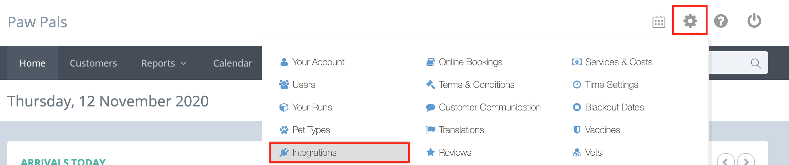This screenshot has height=165, width=789.
Task: Select Services & Costs option
Action: pyautogui.click(x=612, y=62)
